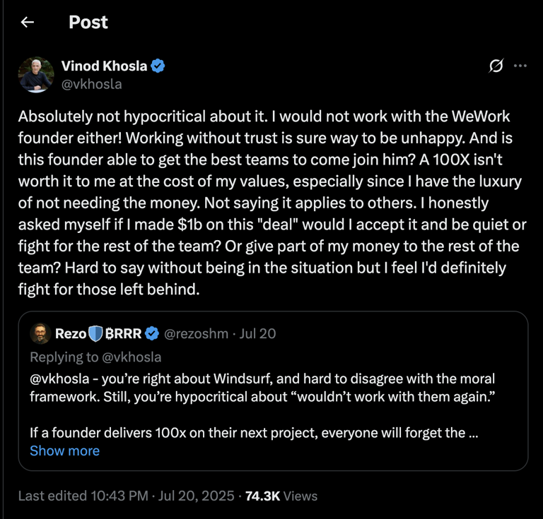Viewport: 543px width, 519px height.
Task: Click the 'Last edited' edit history link
Action: coord(52,496)
